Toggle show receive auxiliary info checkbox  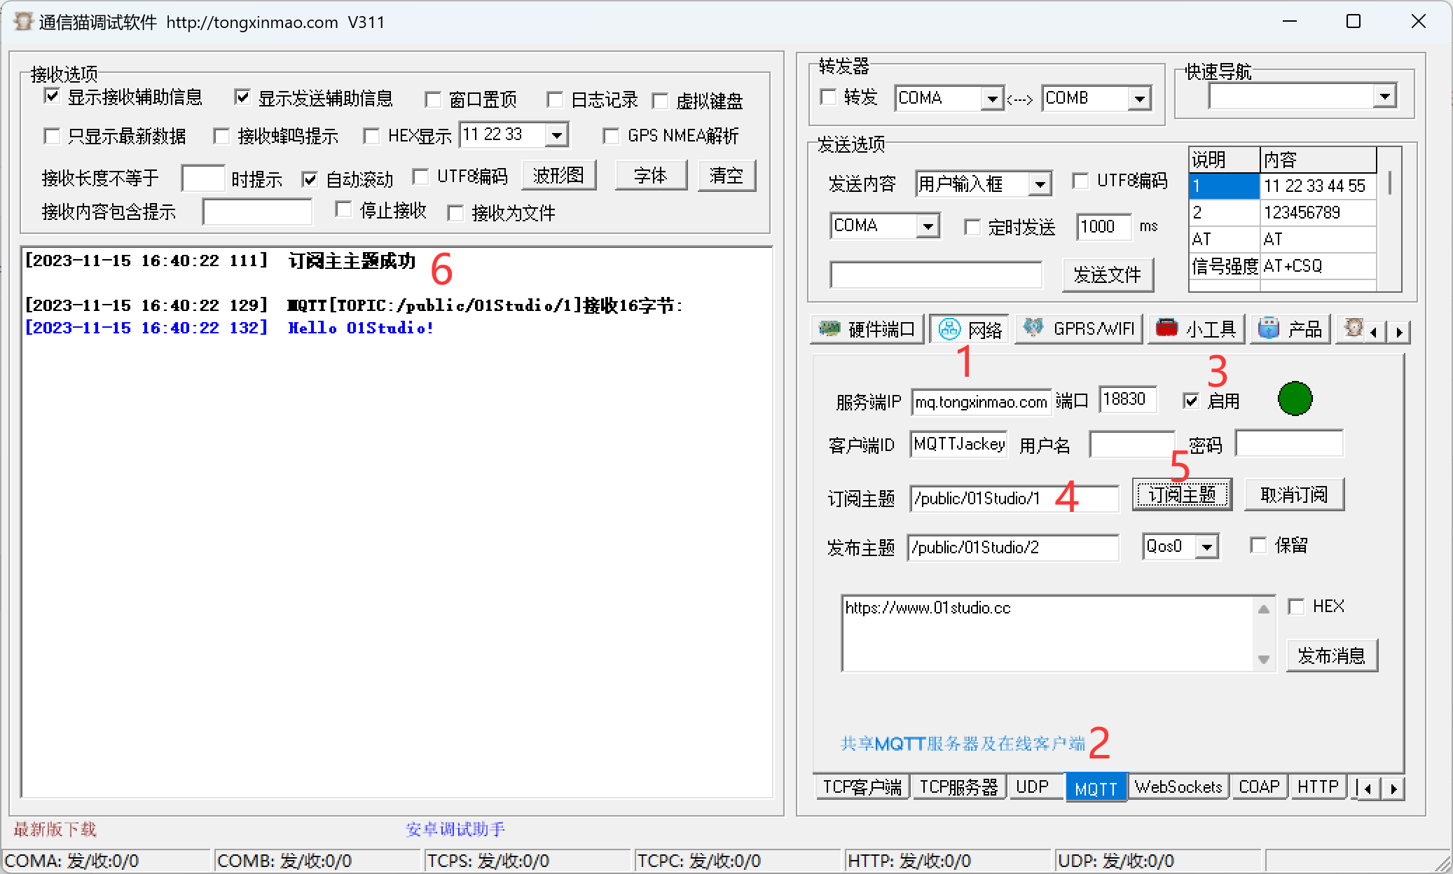[52, 97]
